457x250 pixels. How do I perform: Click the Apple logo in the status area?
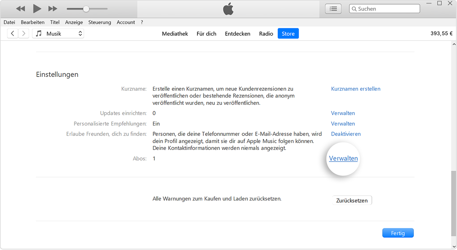pos(228,9)
